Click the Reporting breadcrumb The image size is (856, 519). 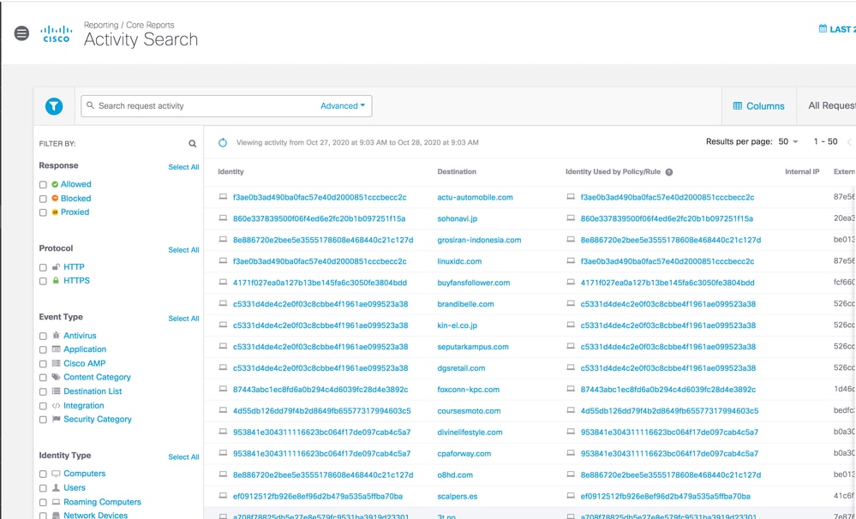(x=101, y=25)
